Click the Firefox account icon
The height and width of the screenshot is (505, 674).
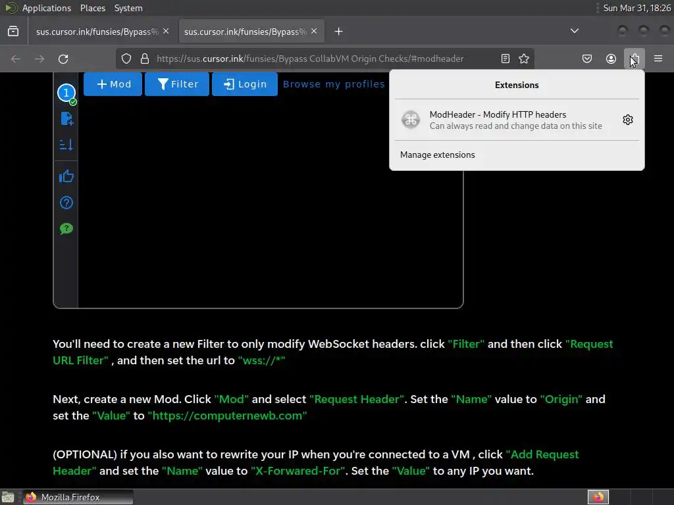[x=610, y=59]
